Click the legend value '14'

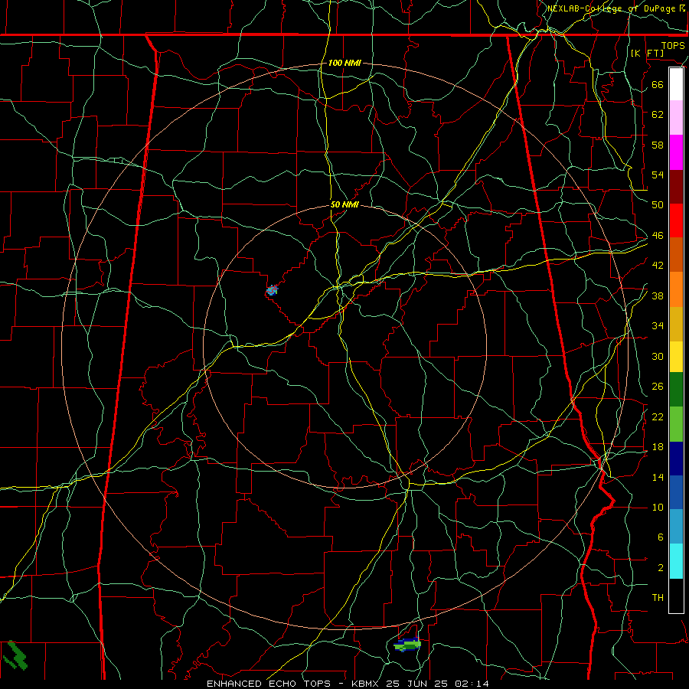658,477
